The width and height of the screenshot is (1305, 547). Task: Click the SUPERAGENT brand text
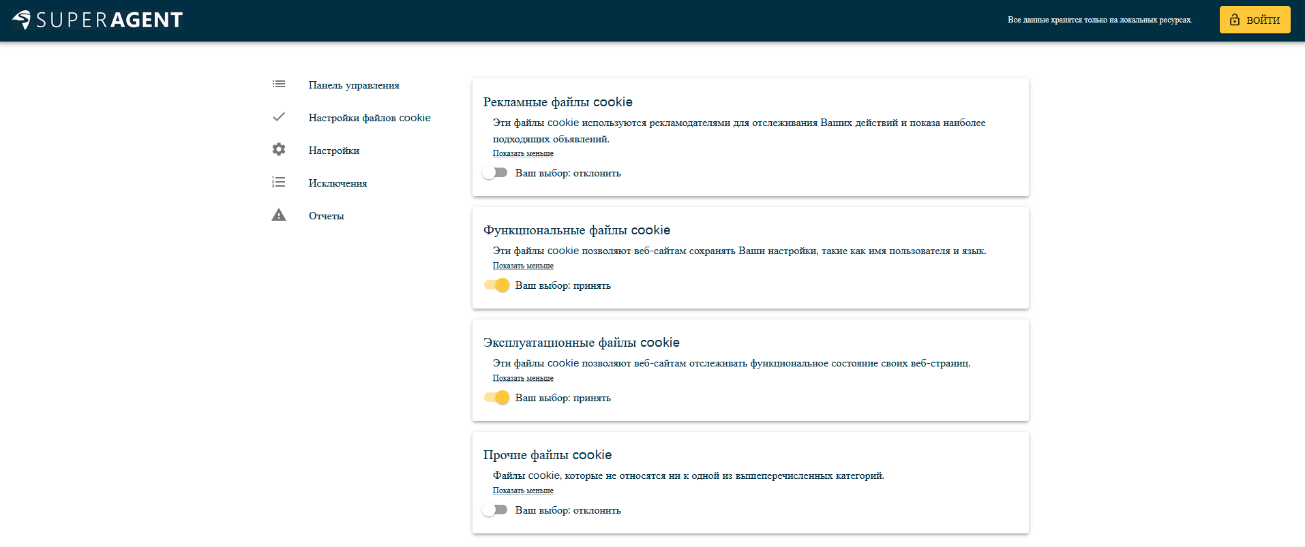click(110, 20)
